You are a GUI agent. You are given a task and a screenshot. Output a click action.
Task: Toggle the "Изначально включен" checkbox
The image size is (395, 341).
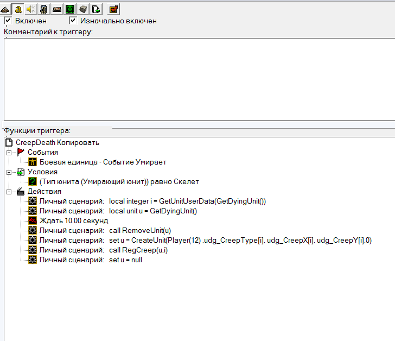coord(73,21)
